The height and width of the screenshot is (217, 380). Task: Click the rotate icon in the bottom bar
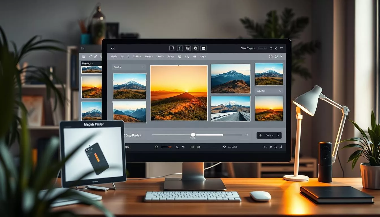(177, 147)
